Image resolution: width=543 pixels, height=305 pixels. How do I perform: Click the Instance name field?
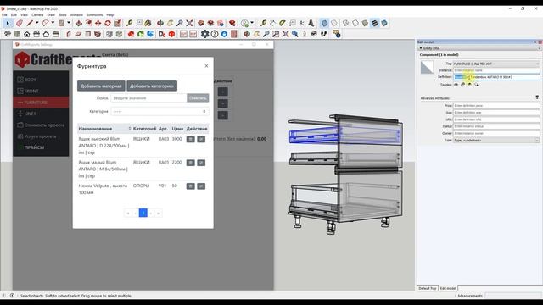click(x=496, y=70)
